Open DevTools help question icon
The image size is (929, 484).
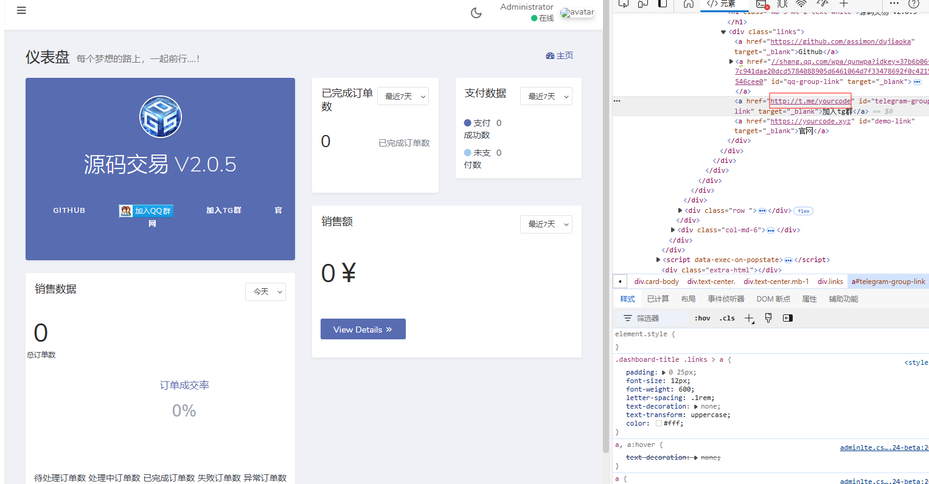(913, 4)
